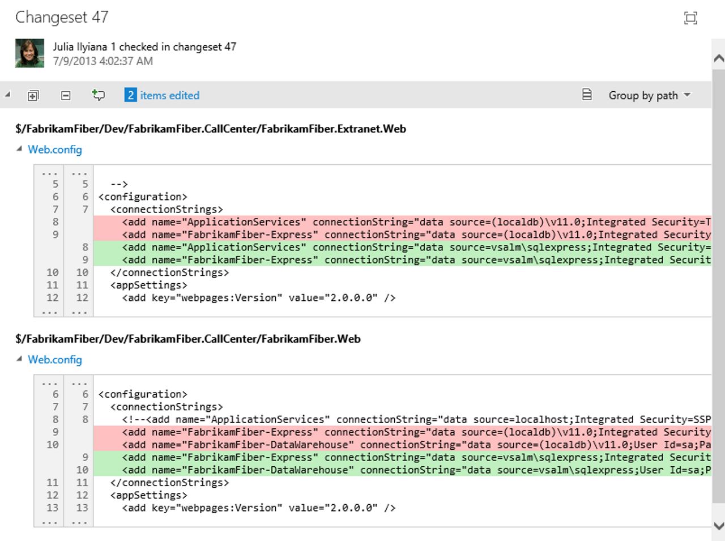
Task: Click the check-in timestamp 7/9/2013 4:02:37 AM
Action: coord(103,61)
